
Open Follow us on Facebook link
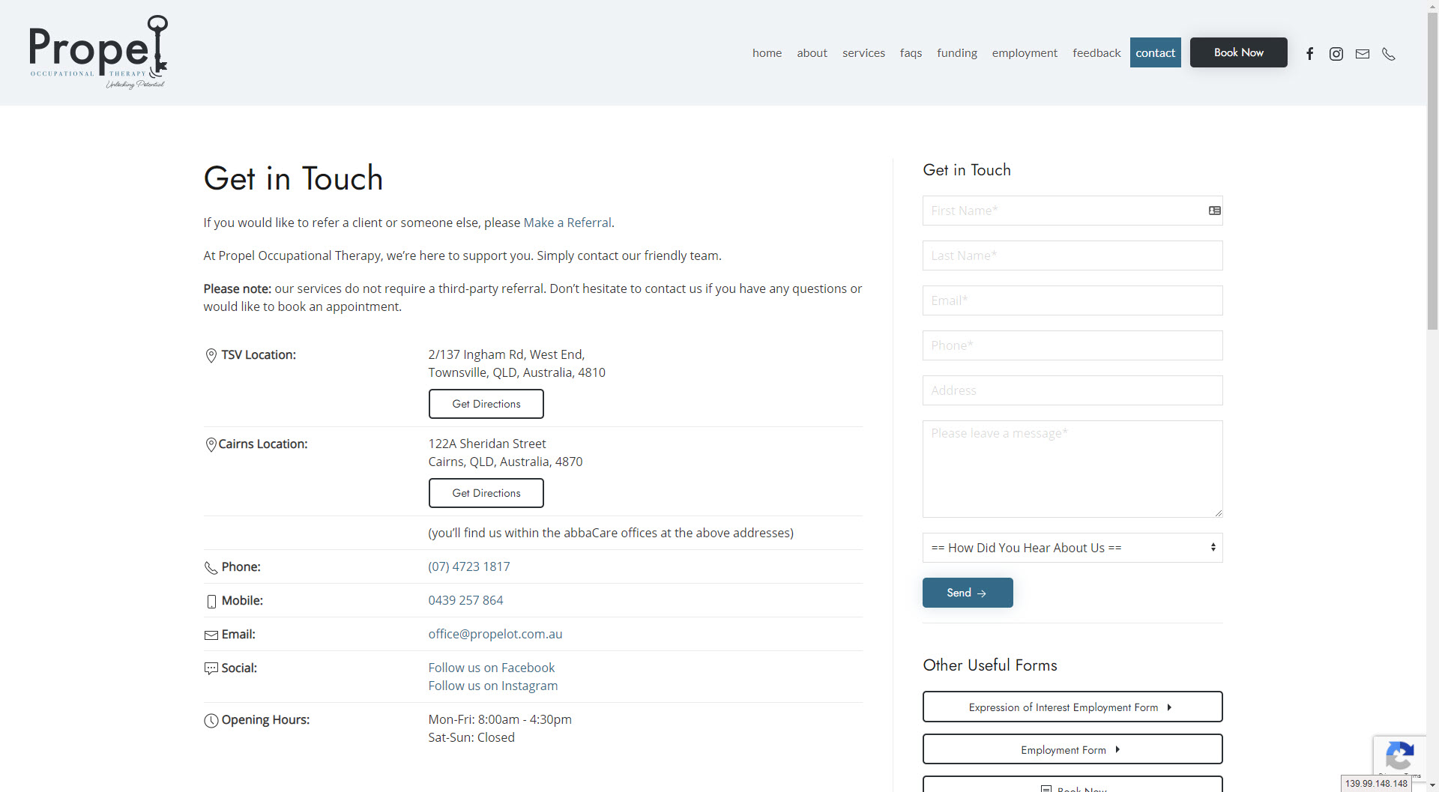pos(491,668)
